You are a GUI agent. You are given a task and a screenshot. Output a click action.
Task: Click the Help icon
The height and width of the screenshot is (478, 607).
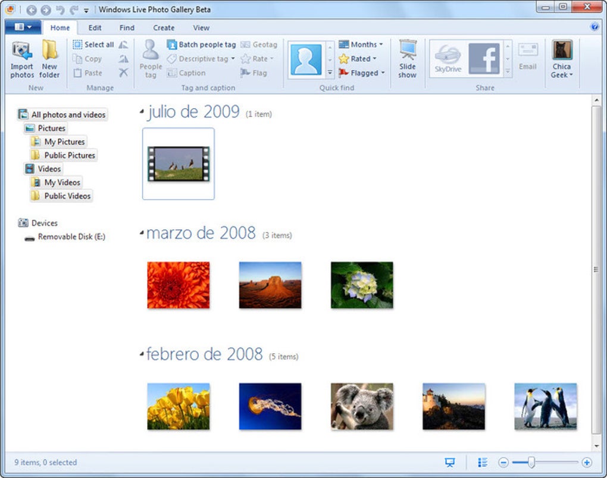tap(595, 27)
